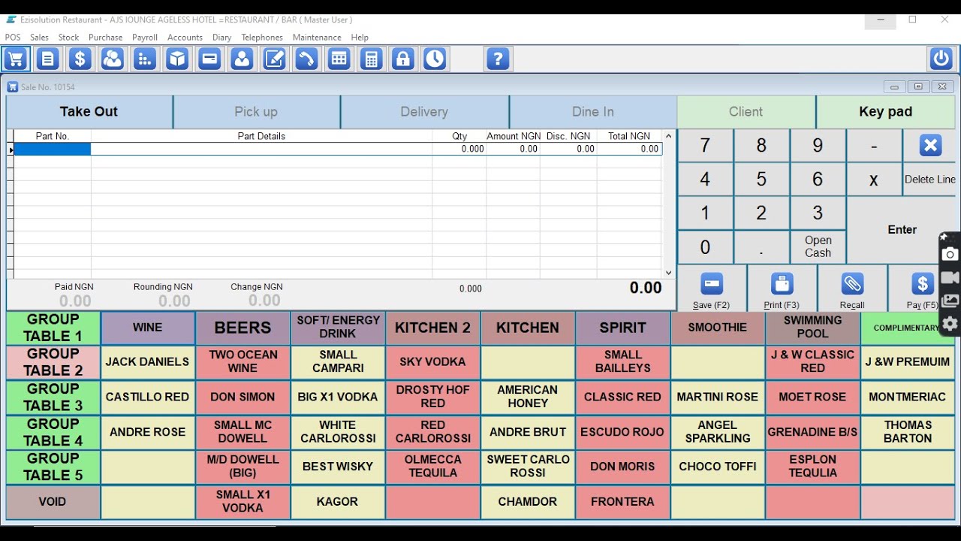
Task: Click the stacked dots chart toolbar icon
Action: click(x=145, y=59)
